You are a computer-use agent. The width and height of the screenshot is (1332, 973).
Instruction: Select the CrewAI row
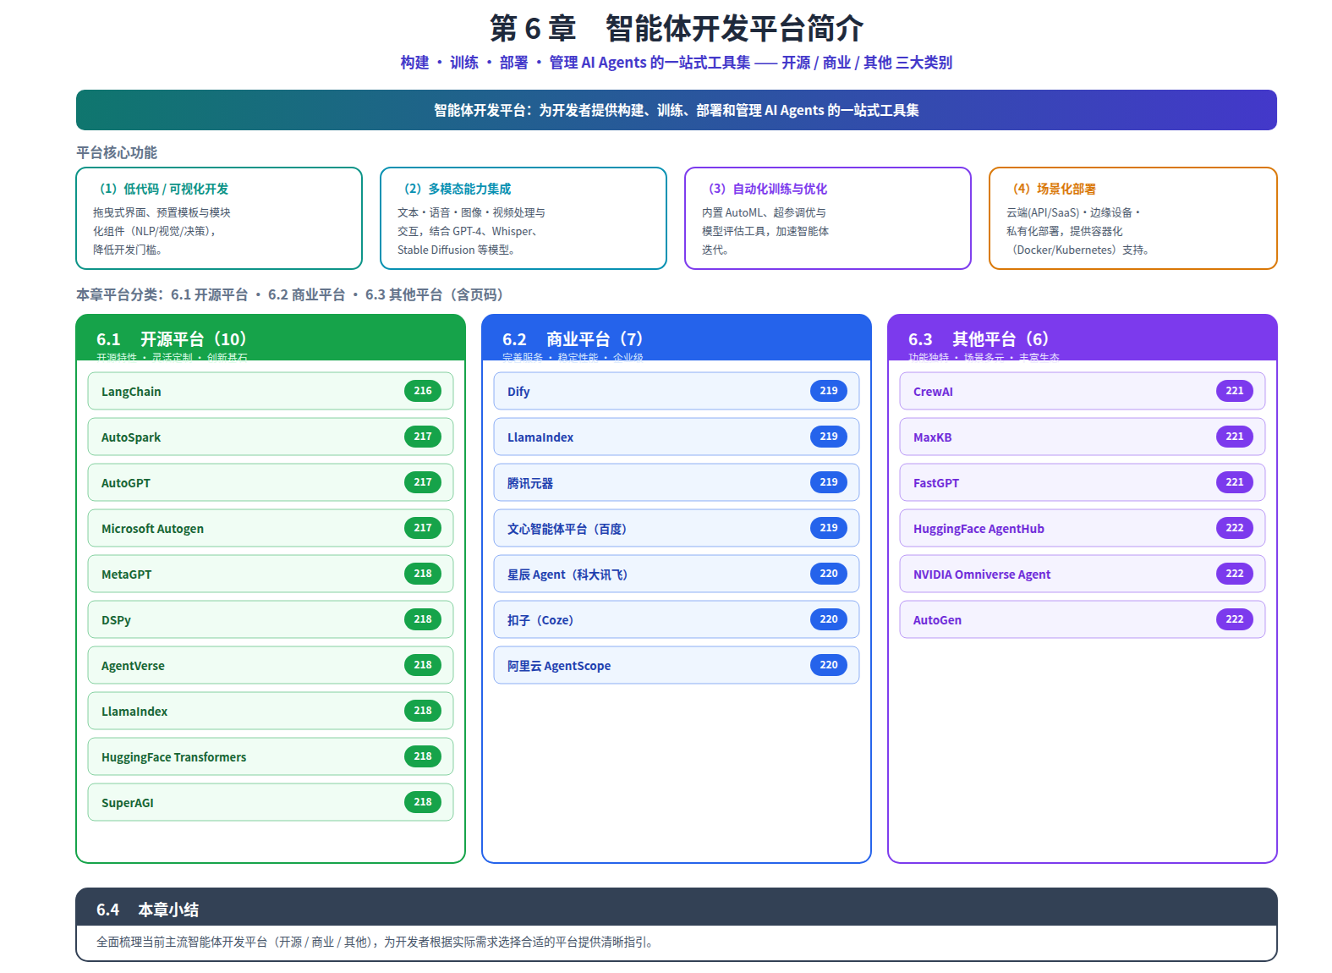pyautogui.click(x=1083, y=391)
